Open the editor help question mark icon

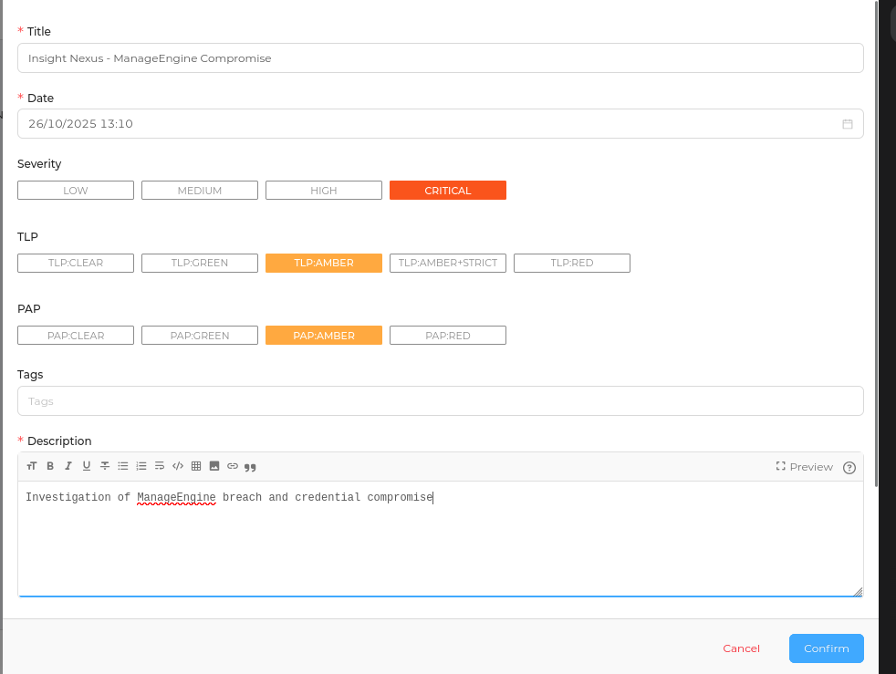[849, 467]
